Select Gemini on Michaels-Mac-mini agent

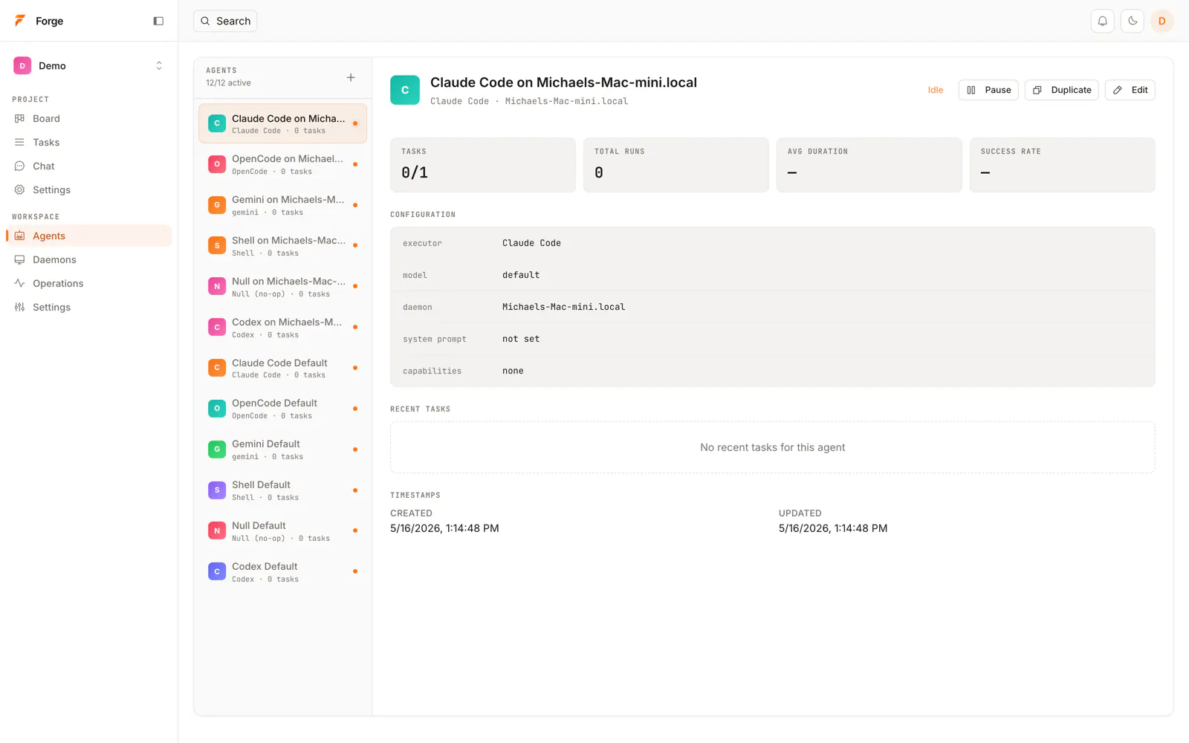pyautogui.click(x=282, y=205)
